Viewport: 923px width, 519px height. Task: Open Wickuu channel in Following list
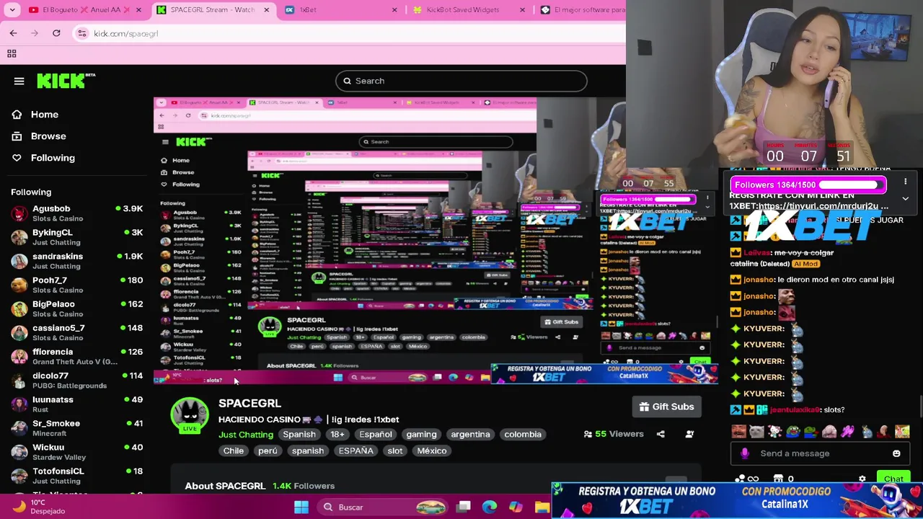pos(77,452)
